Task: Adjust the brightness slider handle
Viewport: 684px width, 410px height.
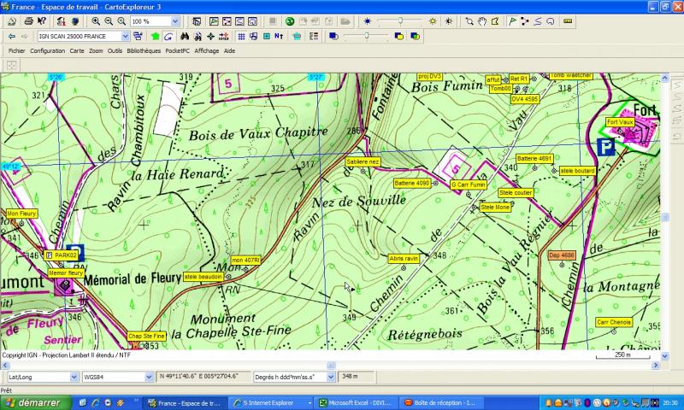Action: pos(400,20)
